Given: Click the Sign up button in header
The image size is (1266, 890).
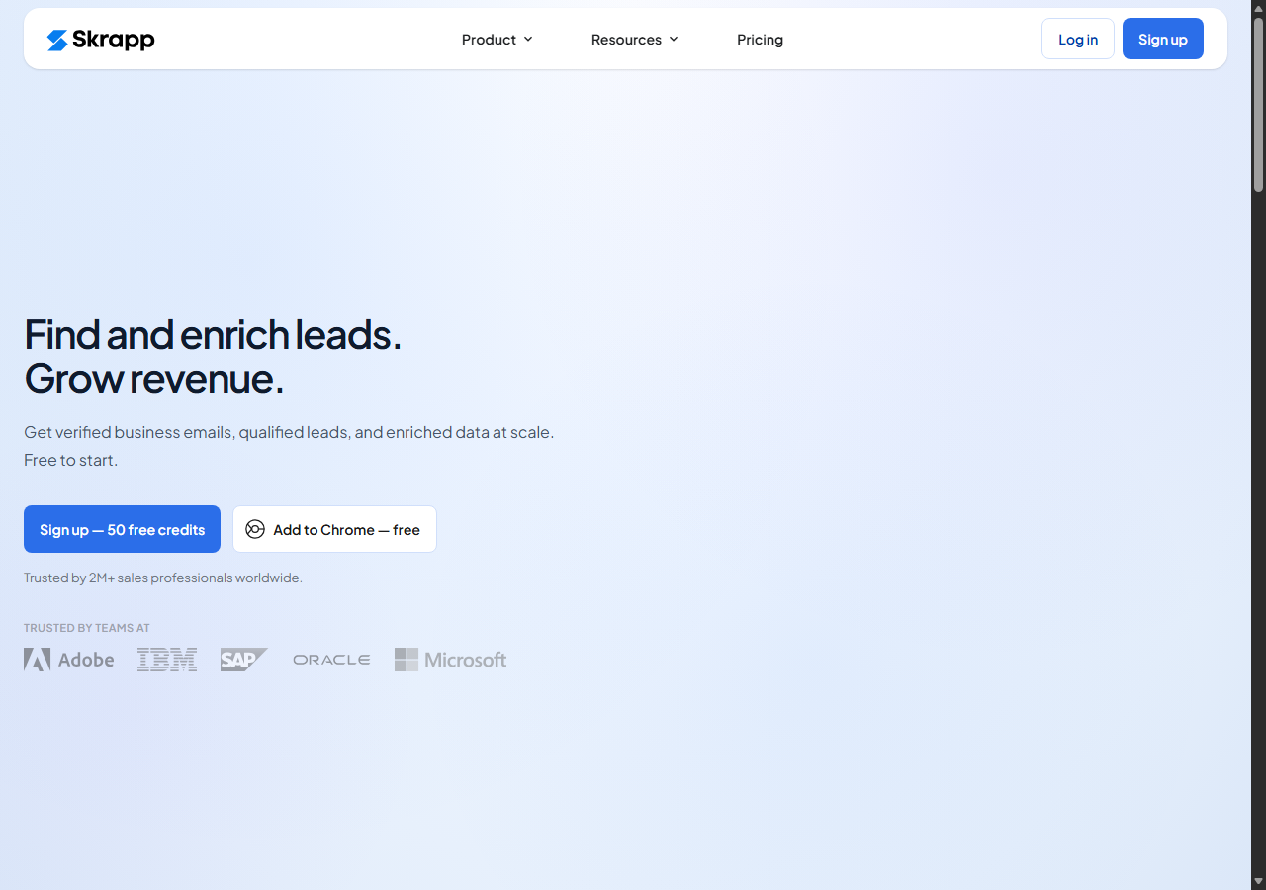Looking at the screenshot, I should coord(1163,39).
